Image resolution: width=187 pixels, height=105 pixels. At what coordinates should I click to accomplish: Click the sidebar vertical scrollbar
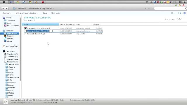pos(20,49)
